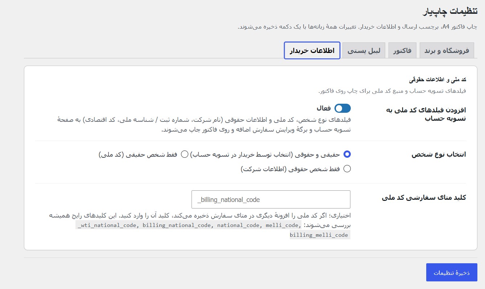Focus the custom national code meta key field
Image resolution: width=485 pixels, height=289 pixels.
coord(271,199)
